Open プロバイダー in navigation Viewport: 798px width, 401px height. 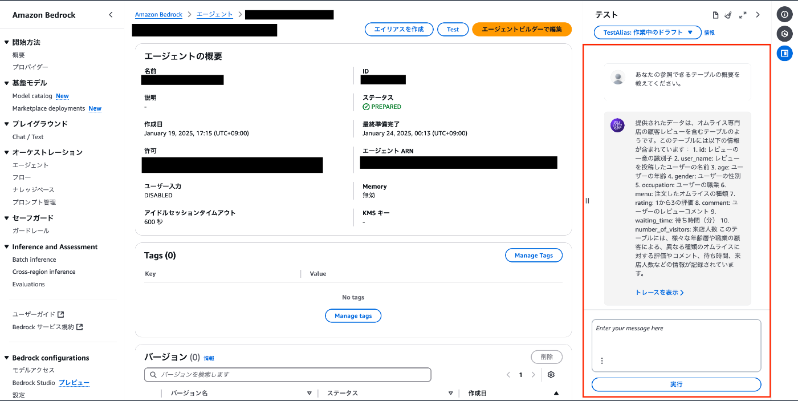click(x=30, y=67)
